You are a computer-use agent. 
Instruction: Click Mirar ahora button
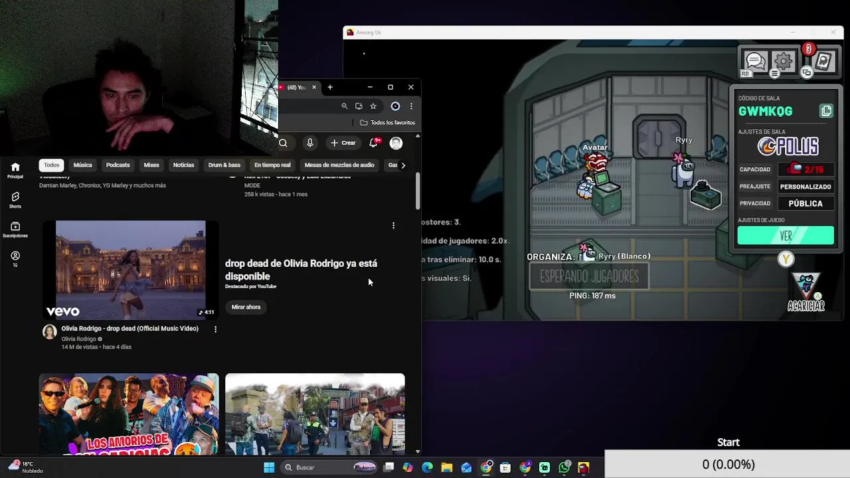tap(246, 307)
